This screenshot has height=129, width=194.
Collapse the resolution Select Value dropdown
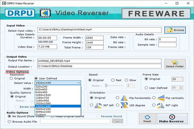pyautogui.click(x=79, y=83)
